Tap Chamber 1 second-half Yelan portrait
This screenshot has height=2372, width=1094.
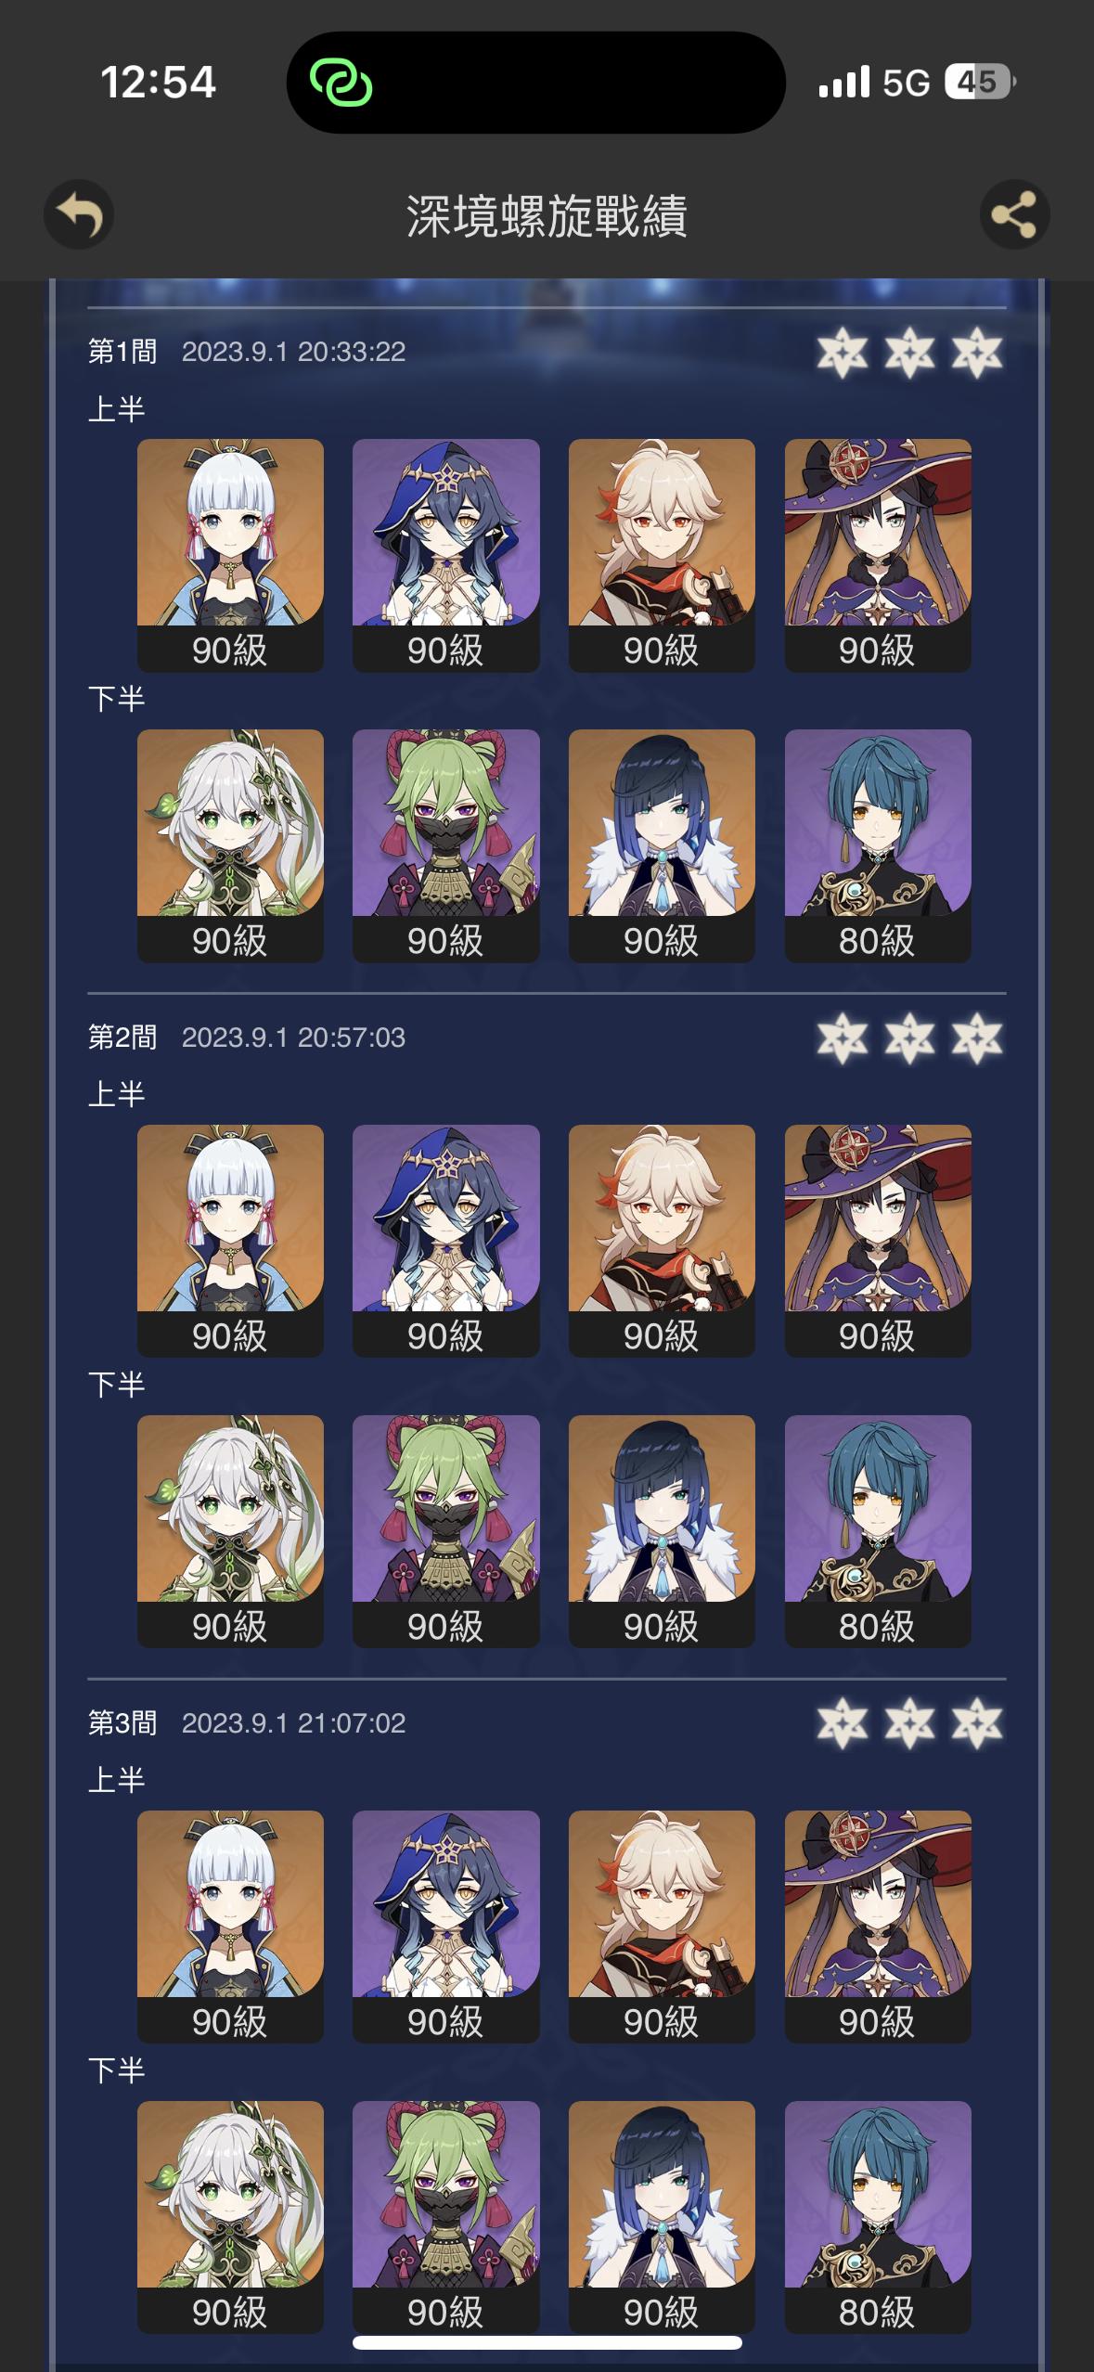click(x=662, y=845)
